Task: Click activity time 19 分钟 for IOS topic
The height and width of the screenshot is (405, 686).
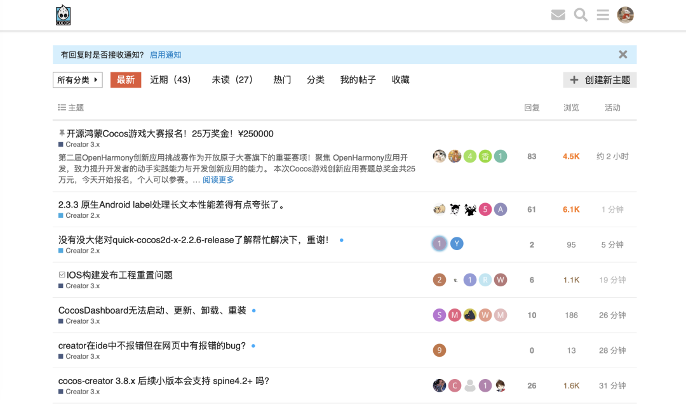Action: point(612,280)
